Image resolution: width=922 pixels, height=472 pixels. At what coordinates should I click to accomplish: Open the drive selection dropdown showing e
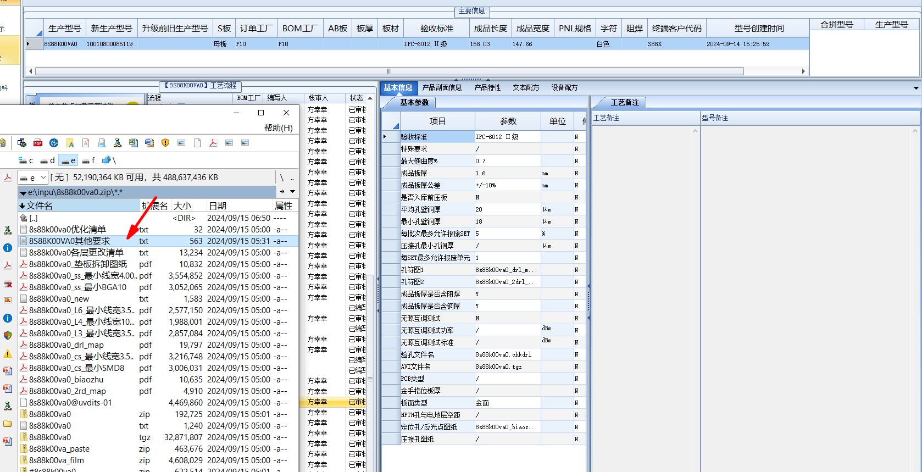pyautogui.click(x=32, y=177)
